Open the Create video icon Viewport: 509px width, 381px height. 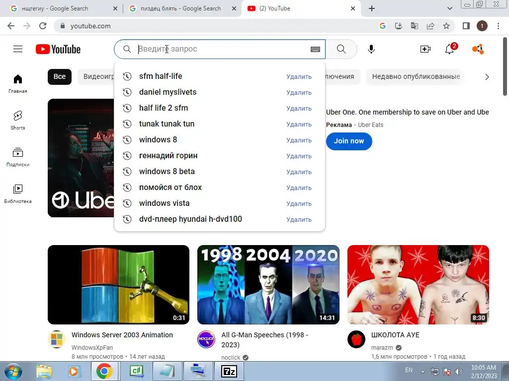click(x=425, y=49)
